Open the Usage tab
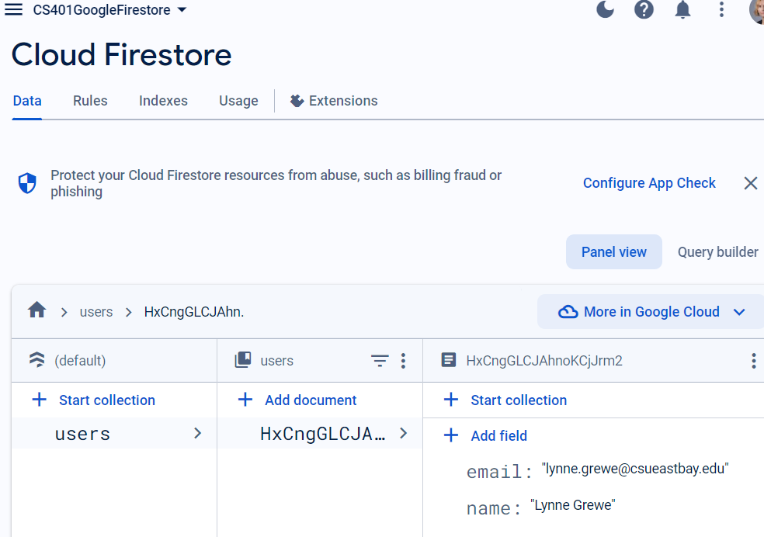Viewport: 764px width, 537px height. pyautogui.click(x=238, y=101)
